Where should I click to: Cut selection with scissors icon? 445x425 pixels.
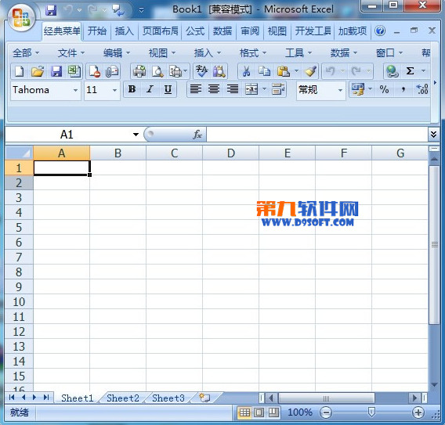(246, 71)
